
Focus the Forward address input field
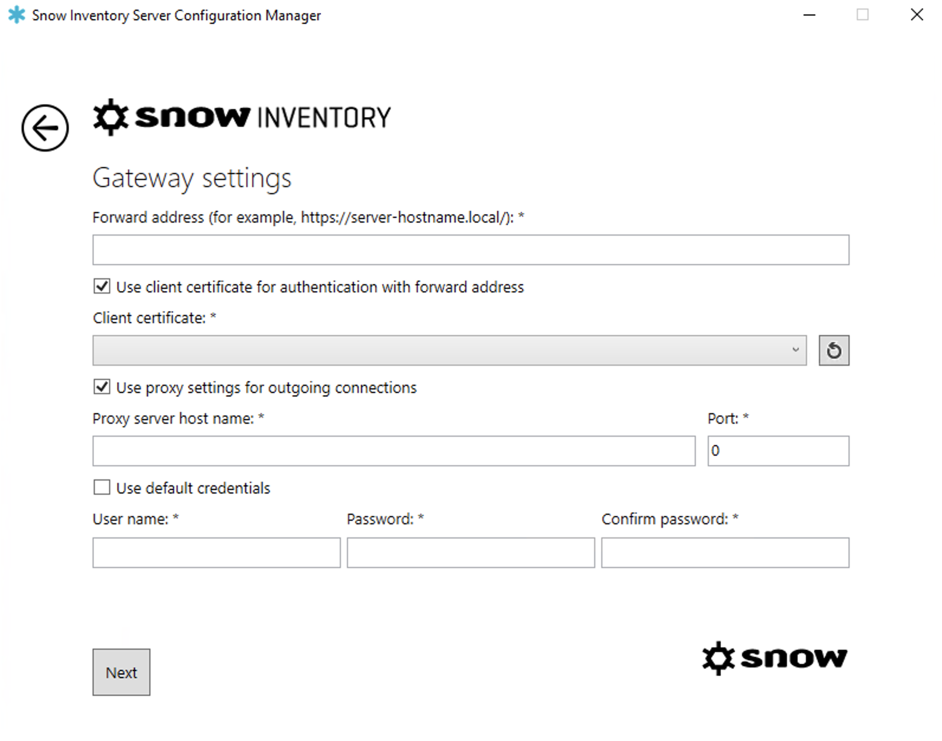click(470, 250)
